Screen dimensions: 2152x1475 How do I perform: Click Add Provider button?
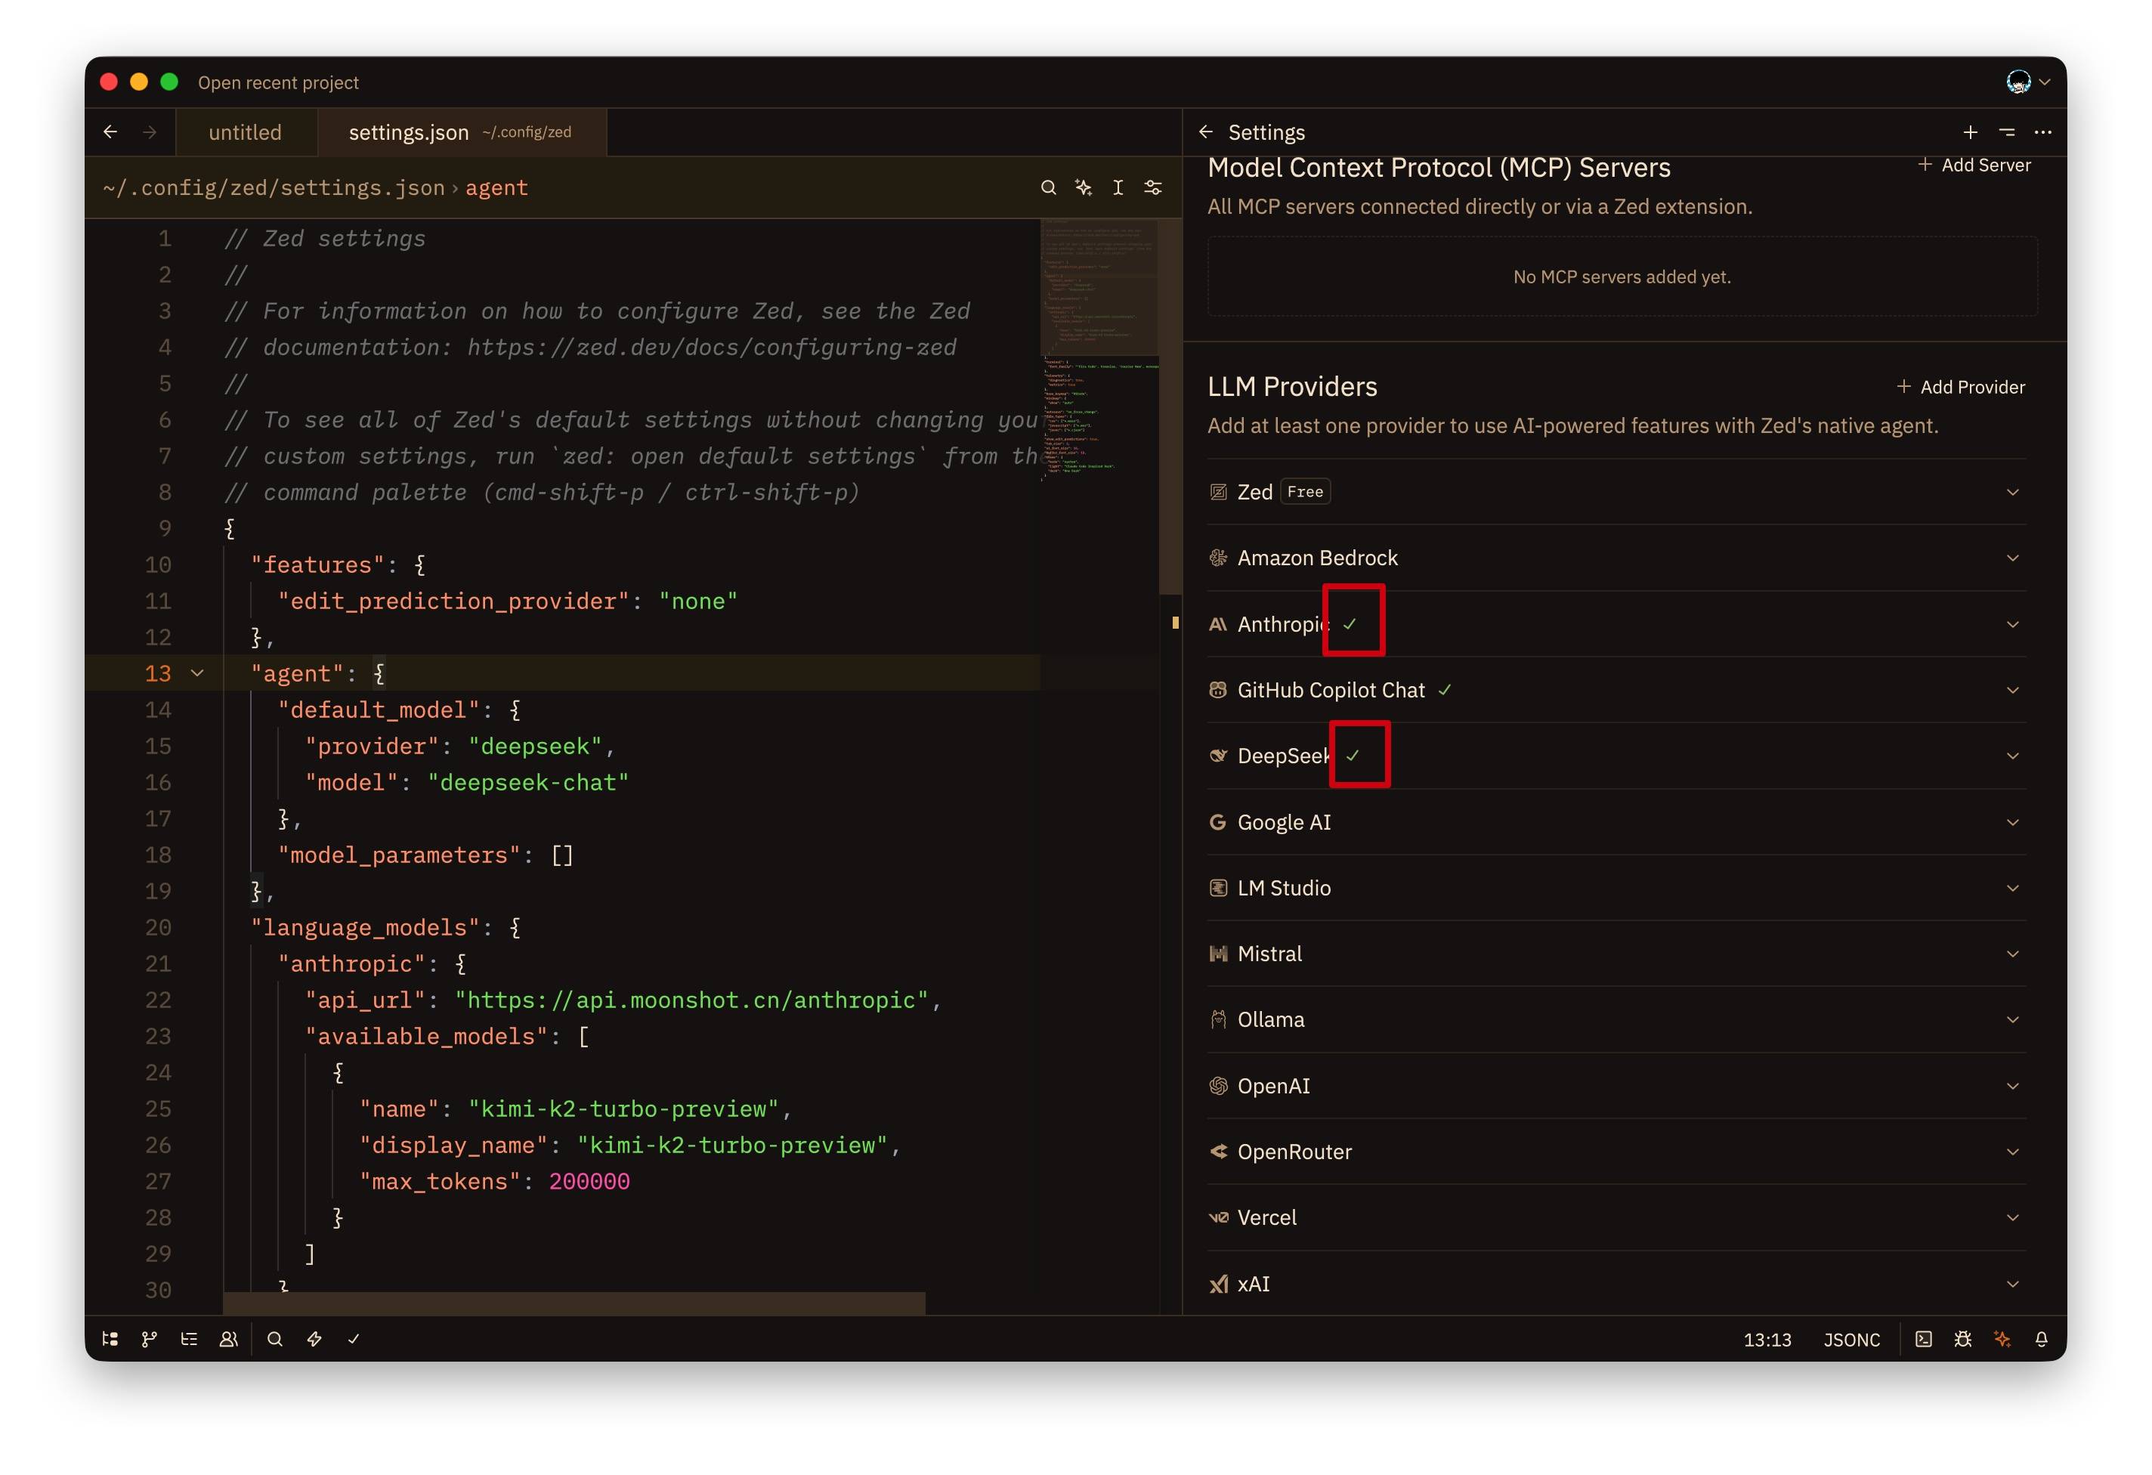click(1960, 387)
